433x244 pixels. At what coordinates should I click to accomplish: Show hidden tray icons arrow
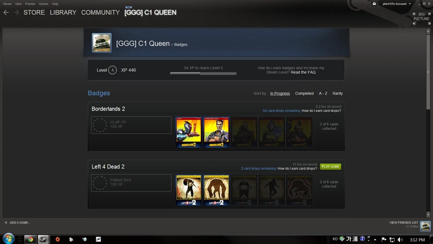click(x=375, y=240)
